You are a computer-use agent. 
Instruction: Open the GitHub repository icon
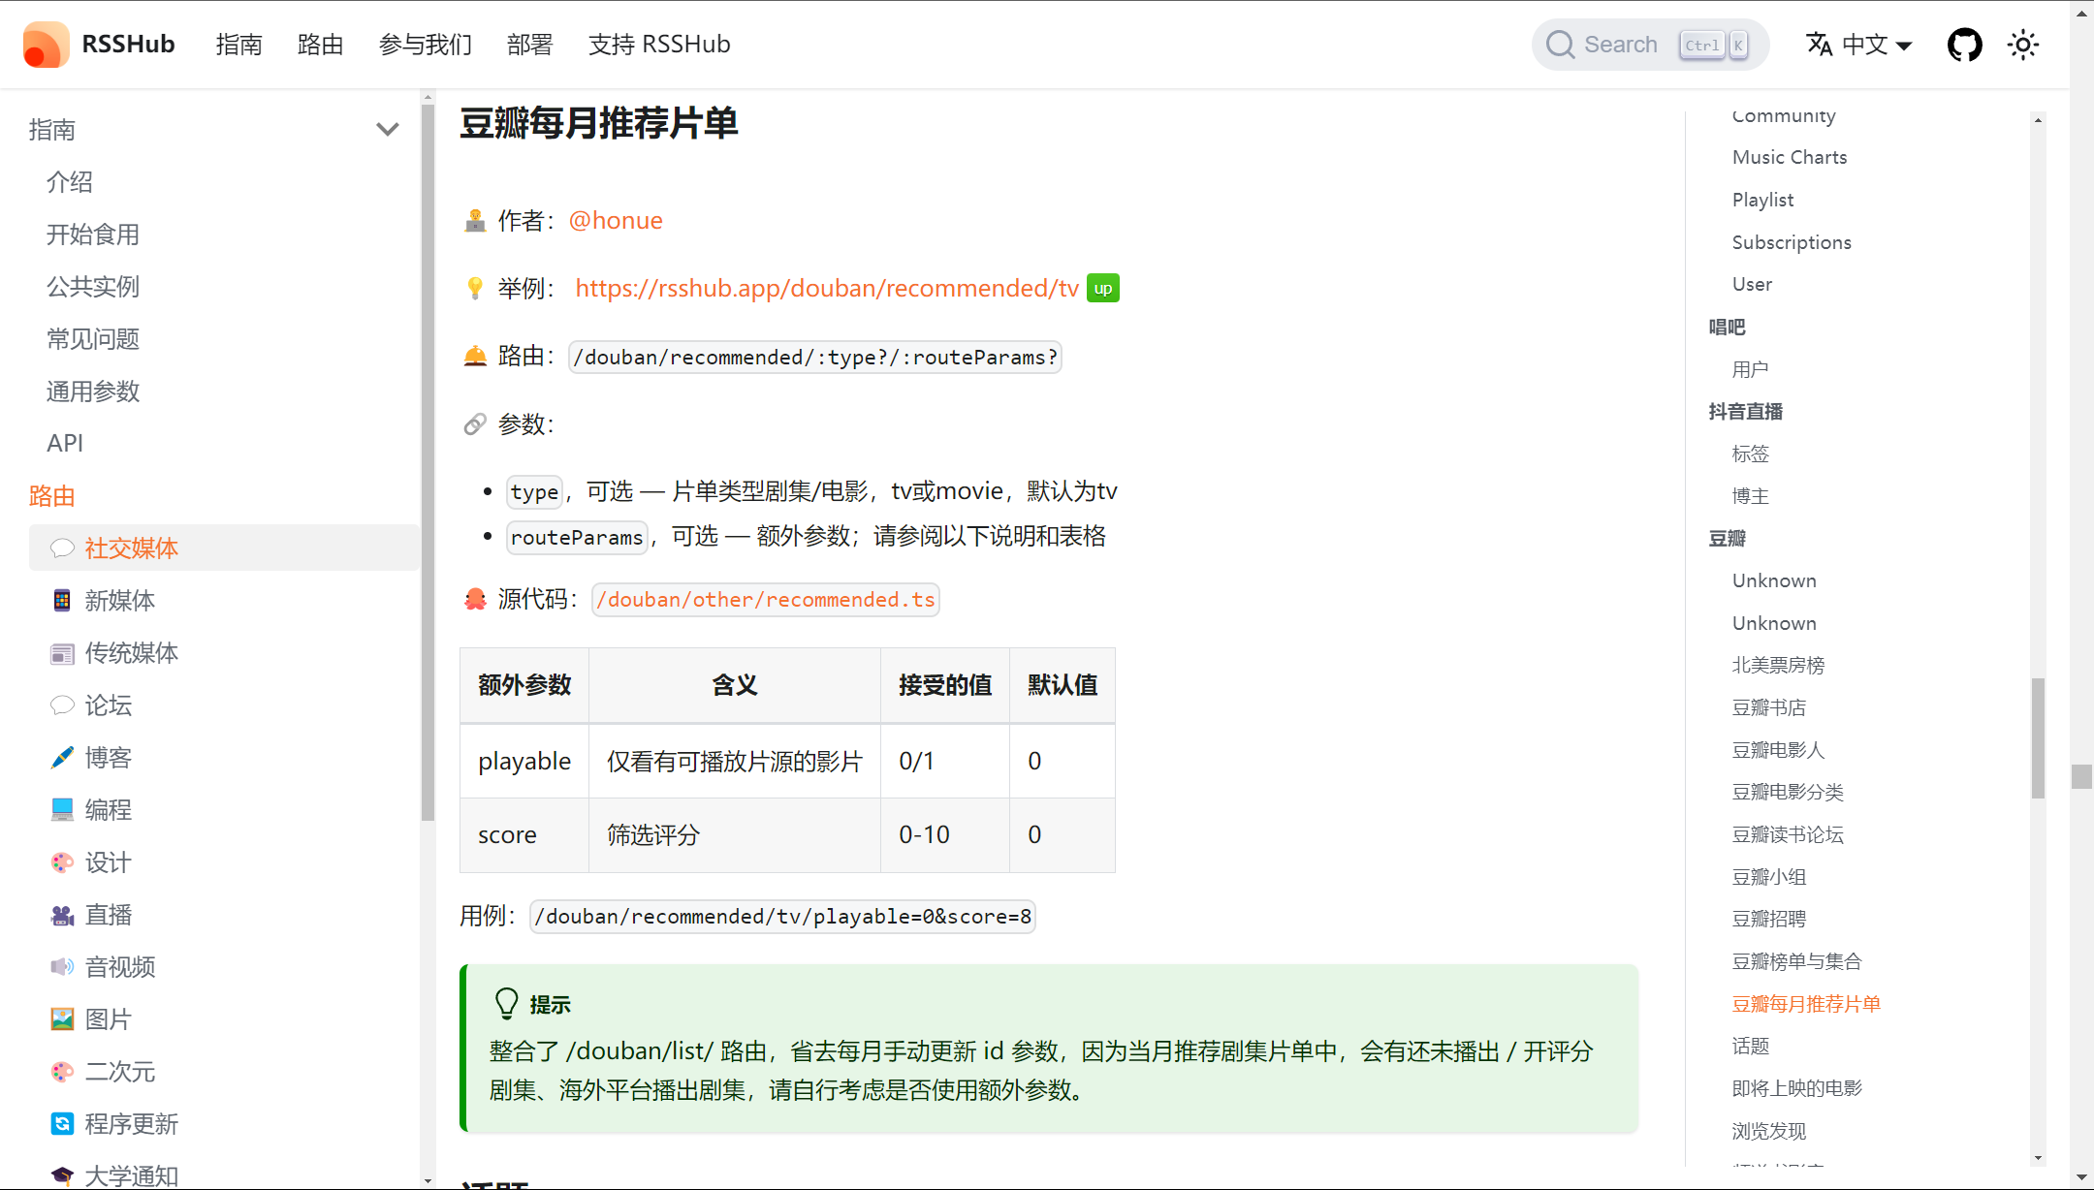pos(1965,45)
